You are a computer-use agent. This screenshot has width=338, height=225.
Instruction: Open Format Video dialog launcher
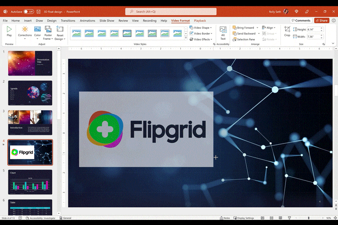point(214,44)
